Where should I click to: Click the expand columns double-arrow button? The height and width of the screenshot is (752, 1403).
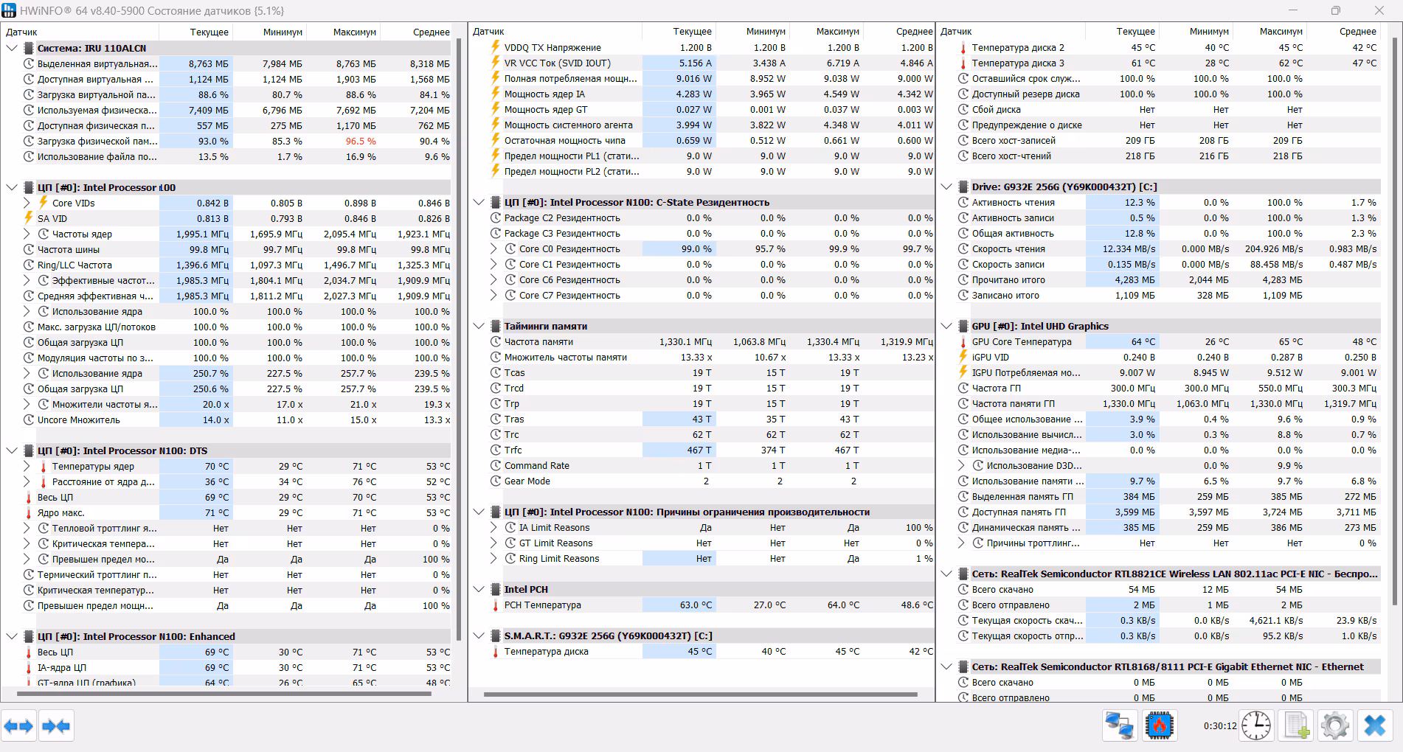point(18,726)
